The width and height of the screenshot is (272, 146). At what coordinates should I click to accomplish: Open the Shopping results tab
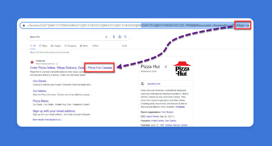point(70,46)
